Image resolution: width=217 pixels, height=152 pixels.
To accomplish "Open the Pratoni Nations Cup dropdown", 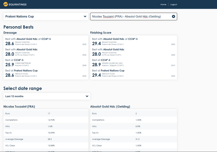I will coord(46,16).
